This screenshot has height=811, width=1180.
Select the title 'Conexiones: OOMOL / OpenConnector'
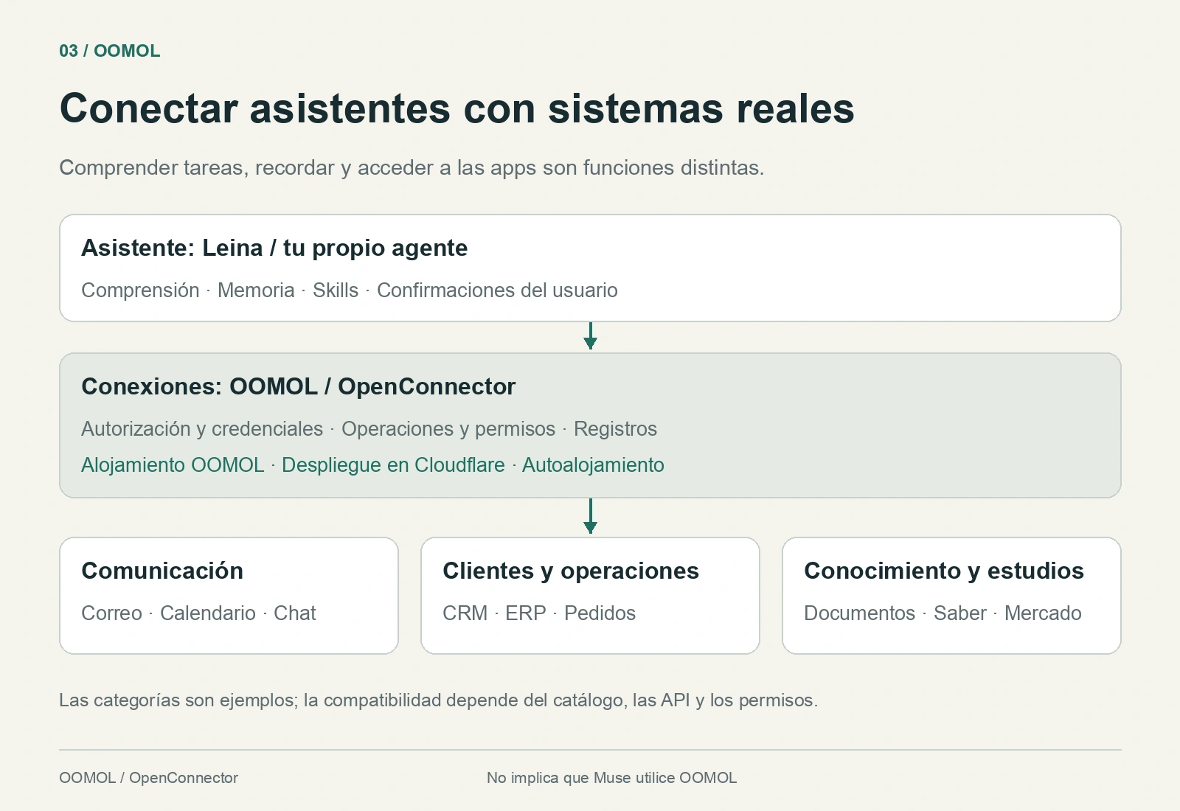[298, 386]
